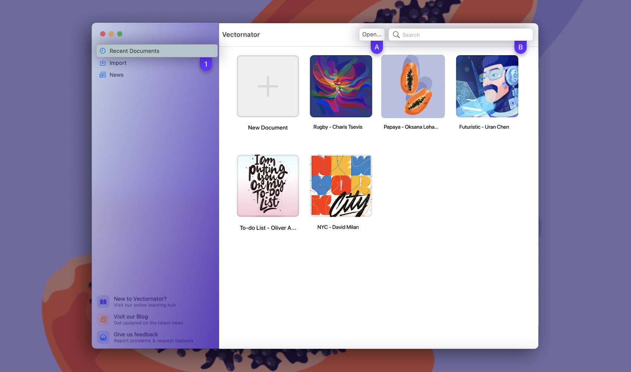Screen dimensions: 631x372
Task: Click 'Get updated on the latest news' subtitle
Action: pyautogui.click(x=149, y=323)
